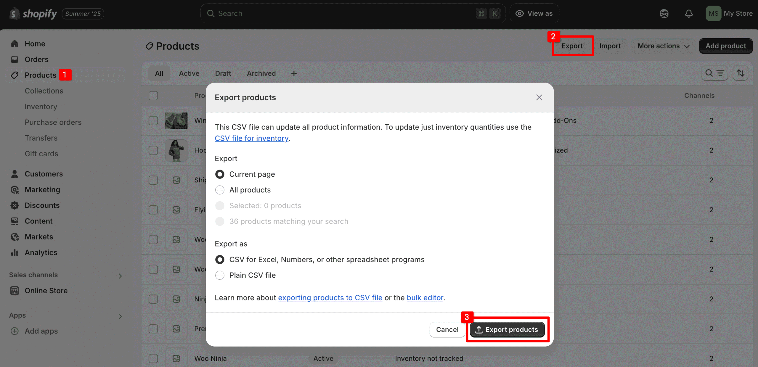The image size is (758, 367).
Task: Check the Flying product row checkbox
Action: coord(153,210)
